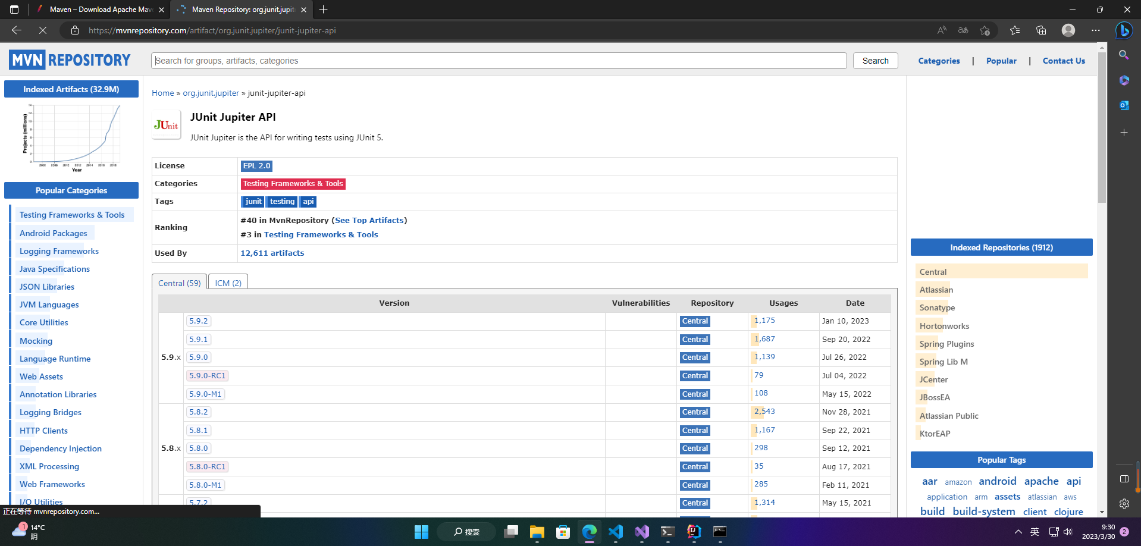Viewport: 1141px width, 546px height.
Task: Add a new sidebar app
Action: [x=1124, y=132]
